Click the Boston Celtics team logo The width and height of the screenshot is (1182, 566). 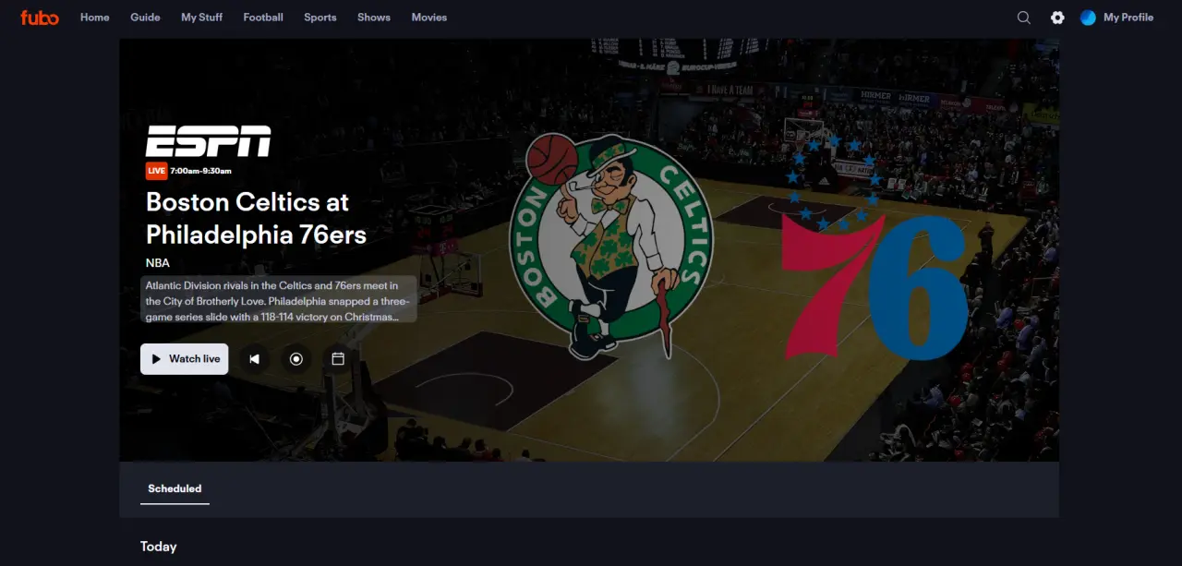pos(611,246)
